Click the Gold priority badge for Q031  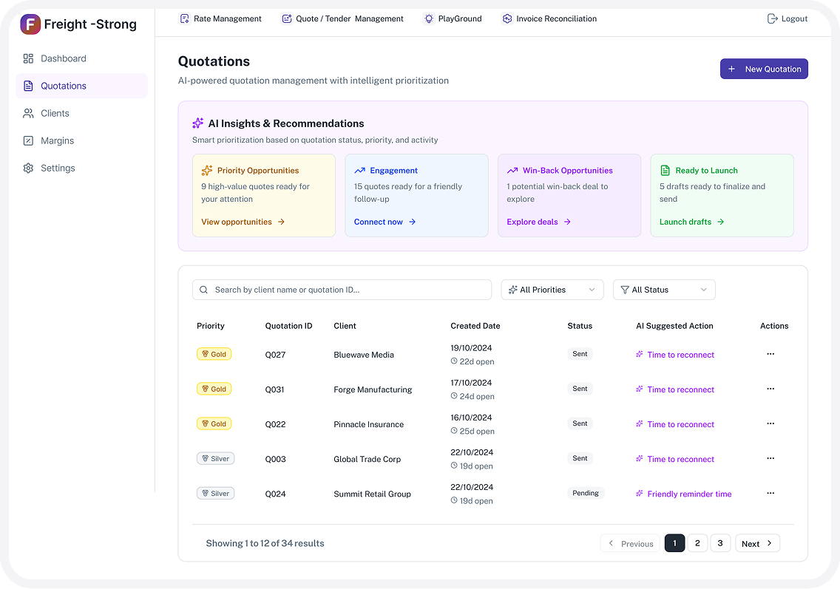214,389
